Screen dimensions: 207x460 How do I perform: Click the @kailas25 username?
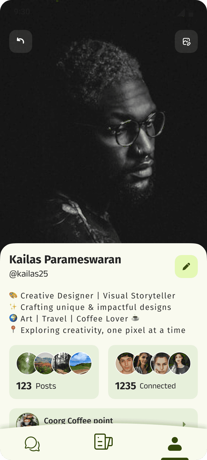point(29,274)
